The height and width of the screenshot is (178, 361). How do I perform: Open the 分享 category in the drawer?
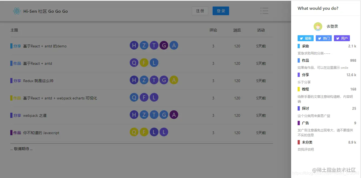point(305,75)
